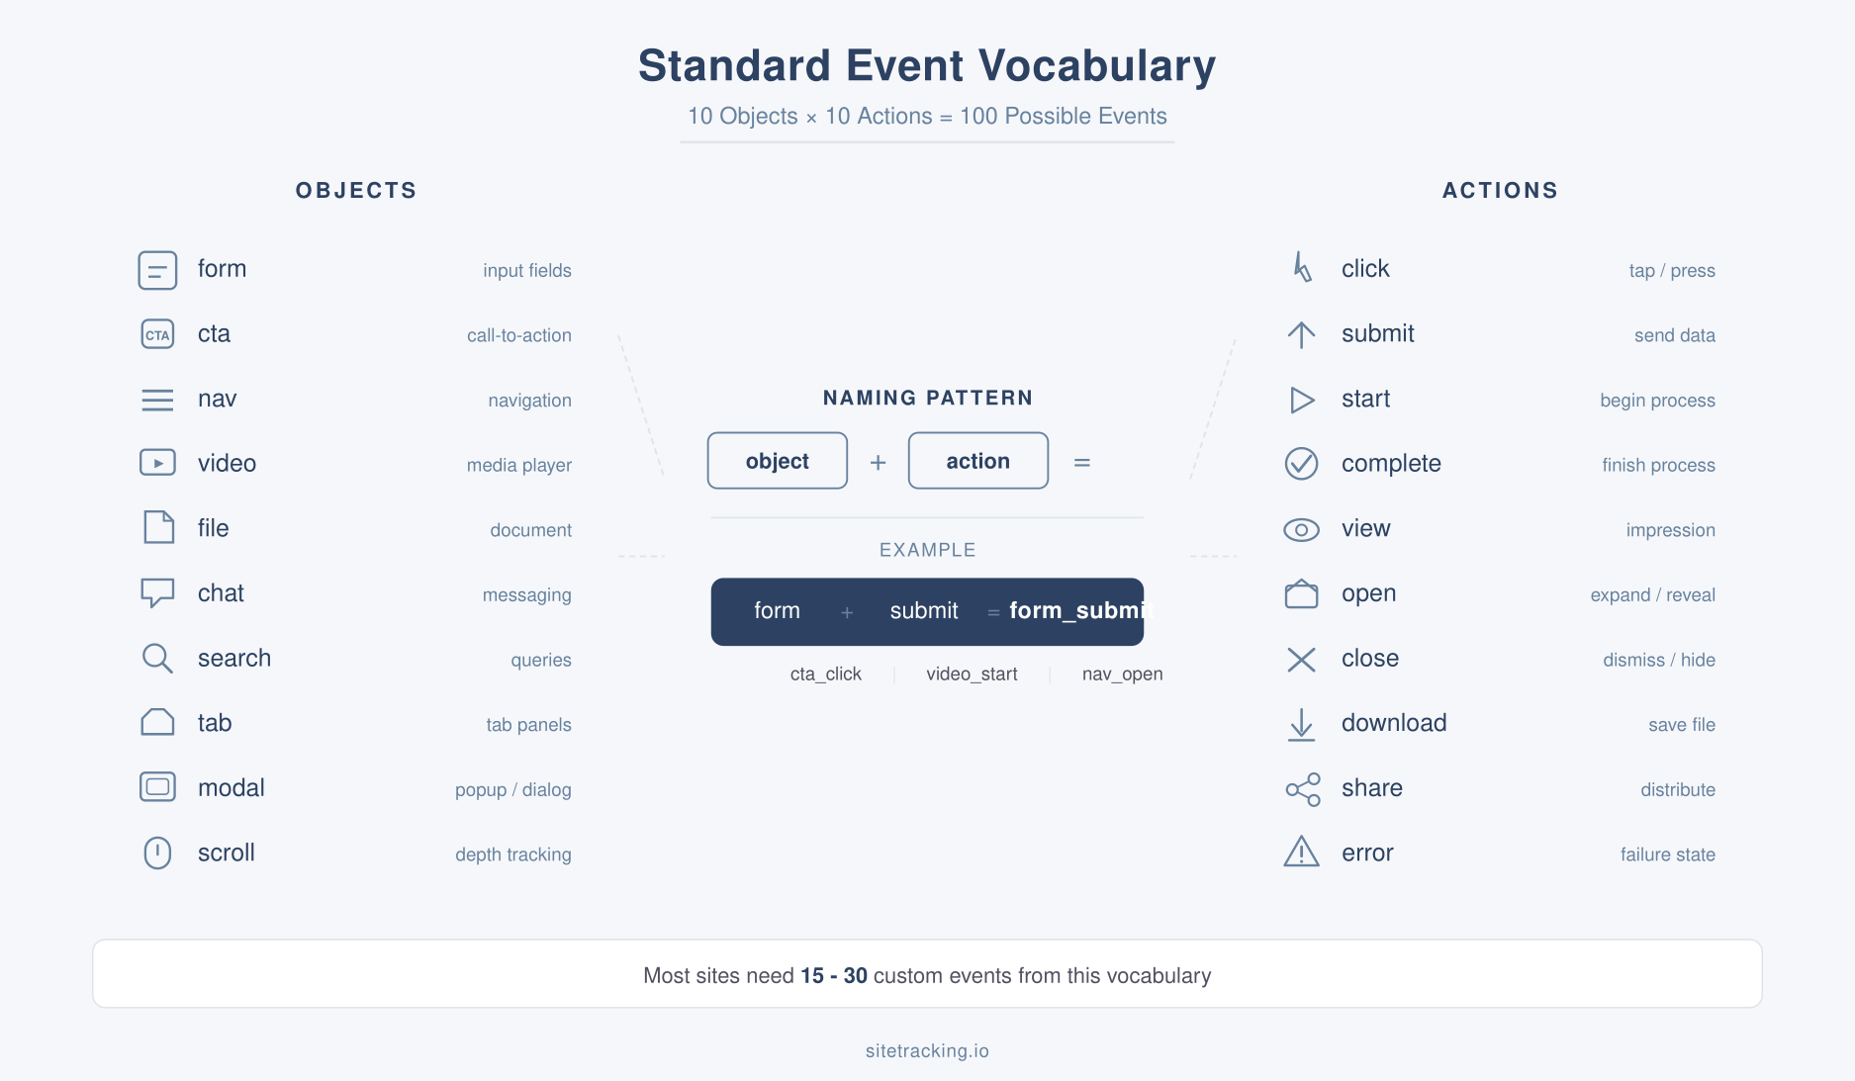Select the nav navigation icon
This screenshot has height=1081, width=1855.
[156, 399]
